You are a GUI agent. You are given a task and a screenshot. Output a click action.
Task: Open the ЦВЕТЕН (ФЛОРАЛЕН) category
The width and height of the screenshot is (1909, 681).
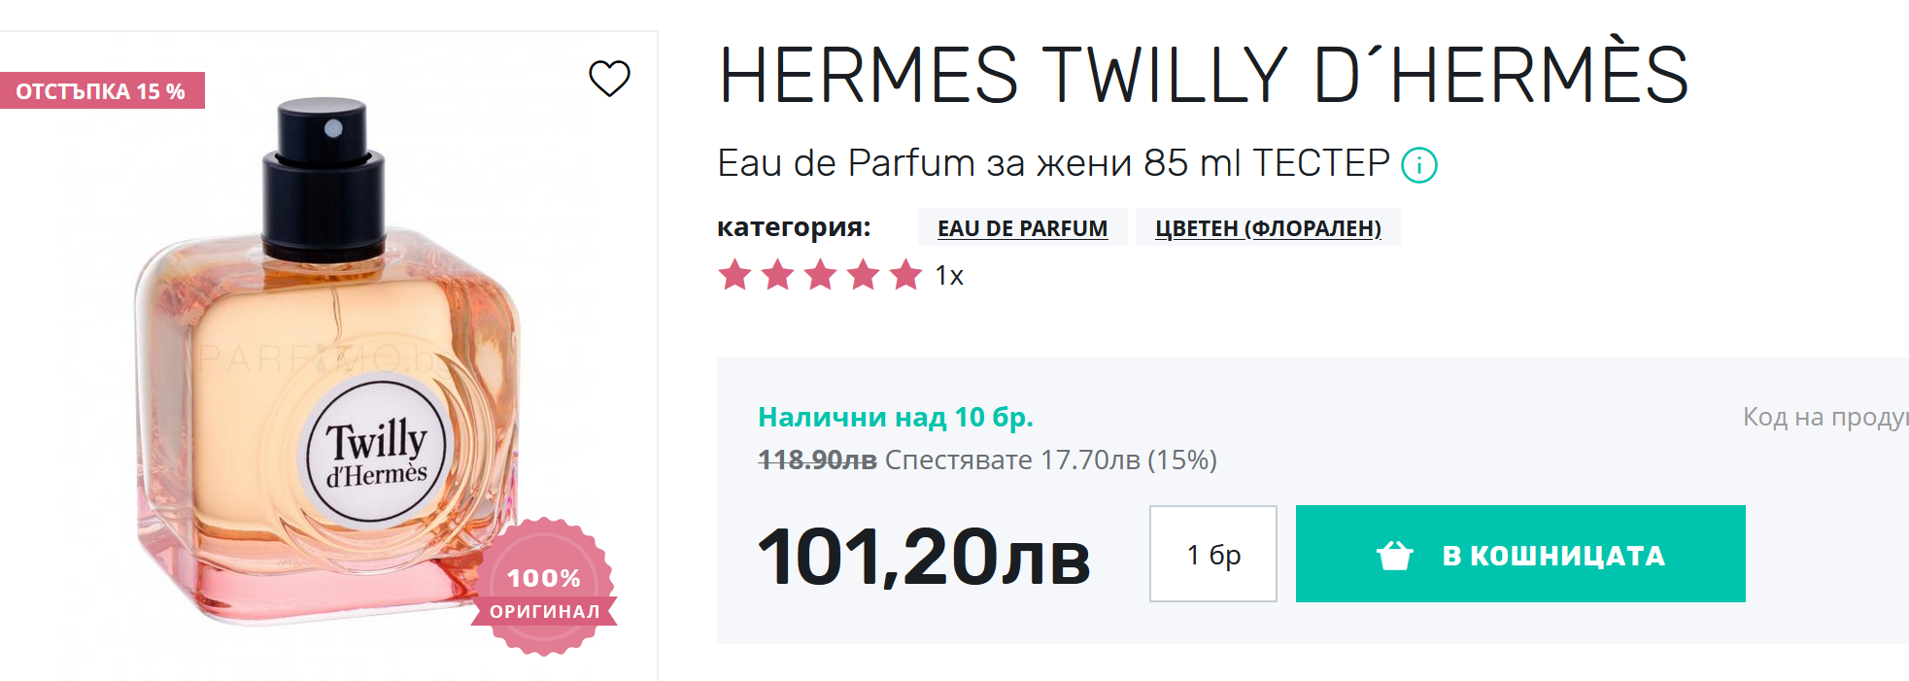[1268, 228]
